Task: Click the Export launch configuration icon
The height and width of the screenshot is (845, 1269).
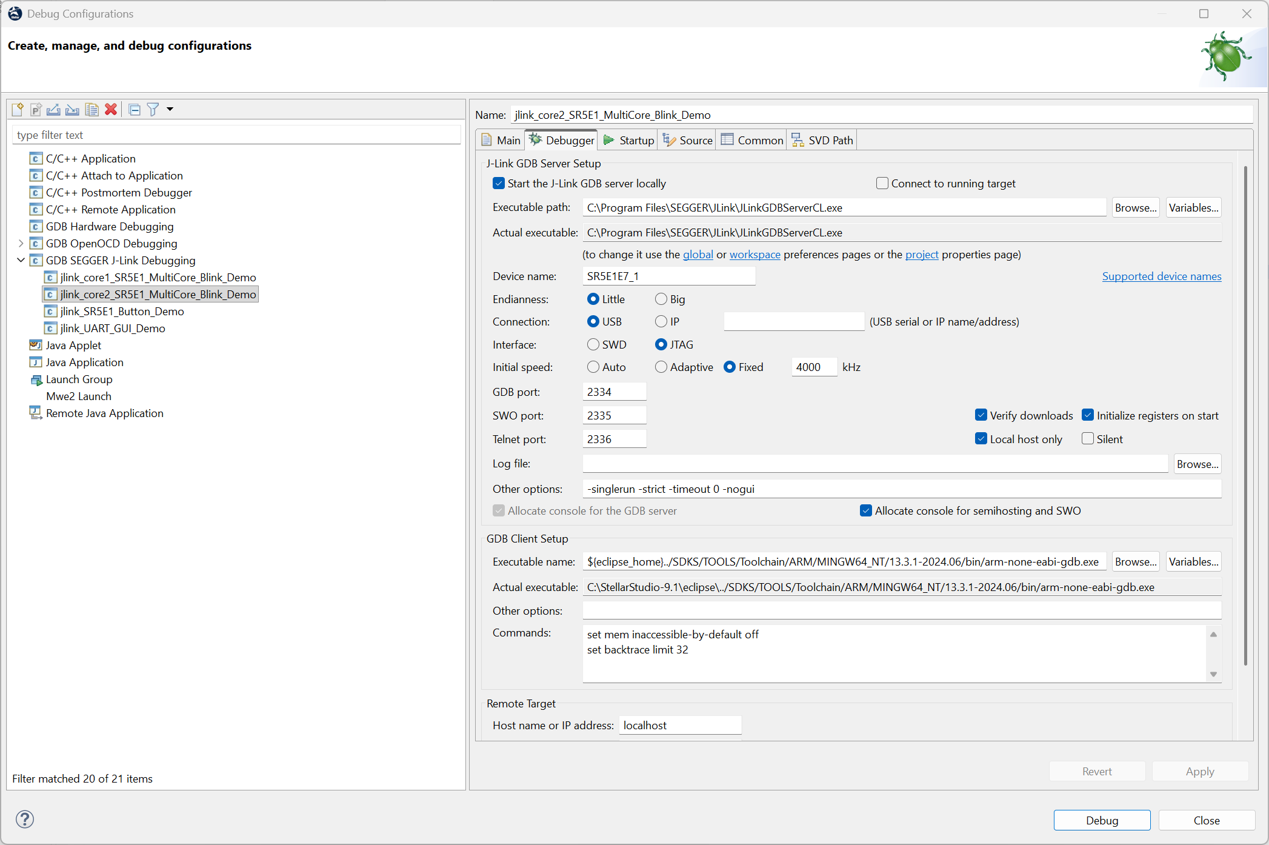Action: [x=54, y=110]
